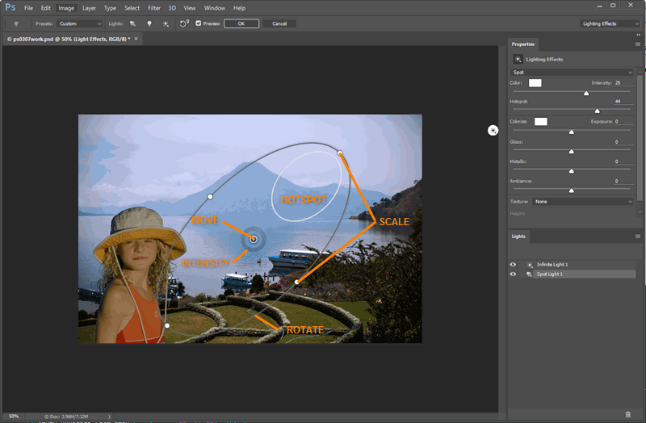Open the Help menu
Screen dimensions: 646x423
pos(239,8)
